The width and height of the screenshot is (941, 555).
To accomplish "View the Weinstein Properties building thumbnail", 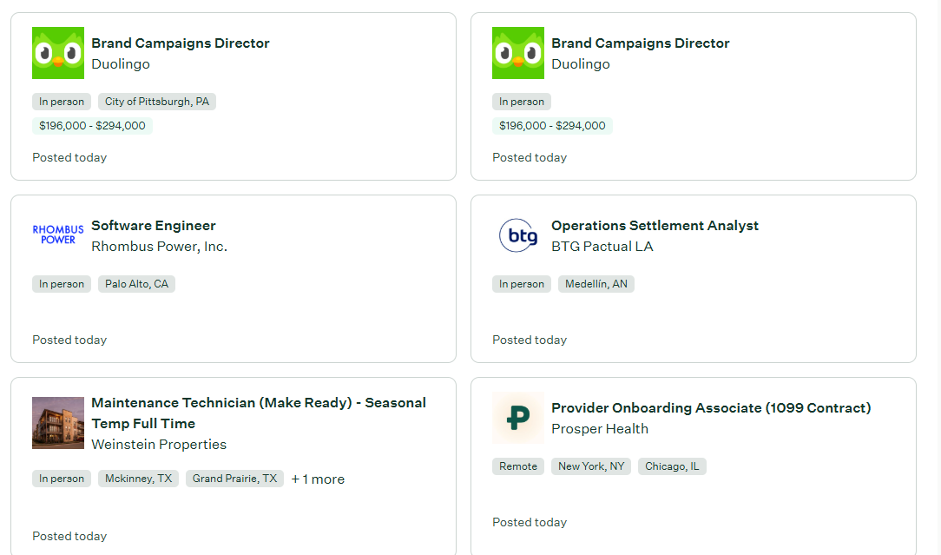I will click(58, 423).
